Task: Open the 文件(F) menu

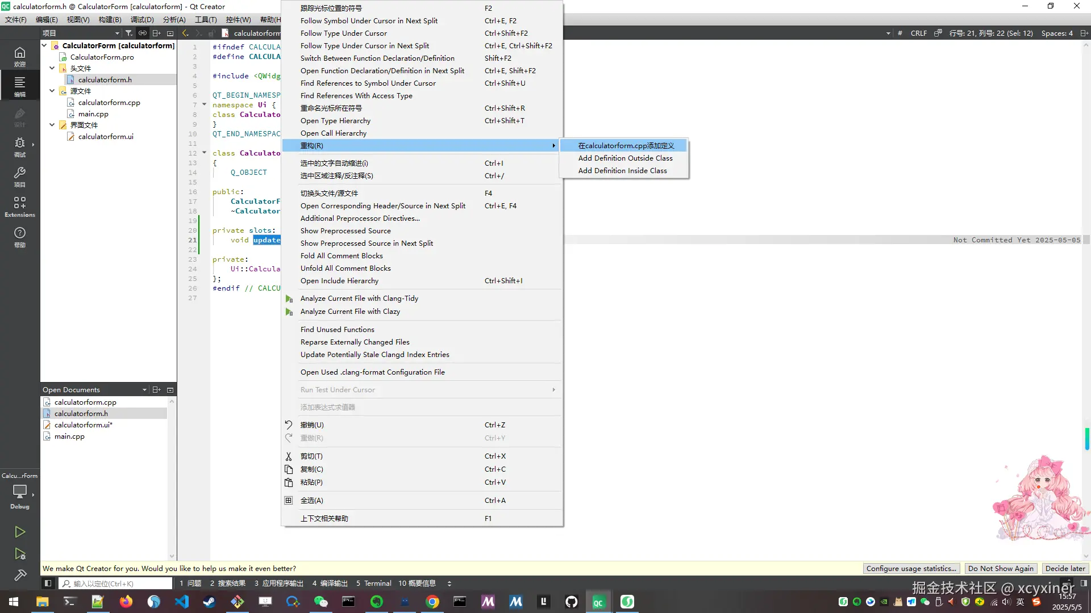Action: pyautogui.click(x=16, y=19)
